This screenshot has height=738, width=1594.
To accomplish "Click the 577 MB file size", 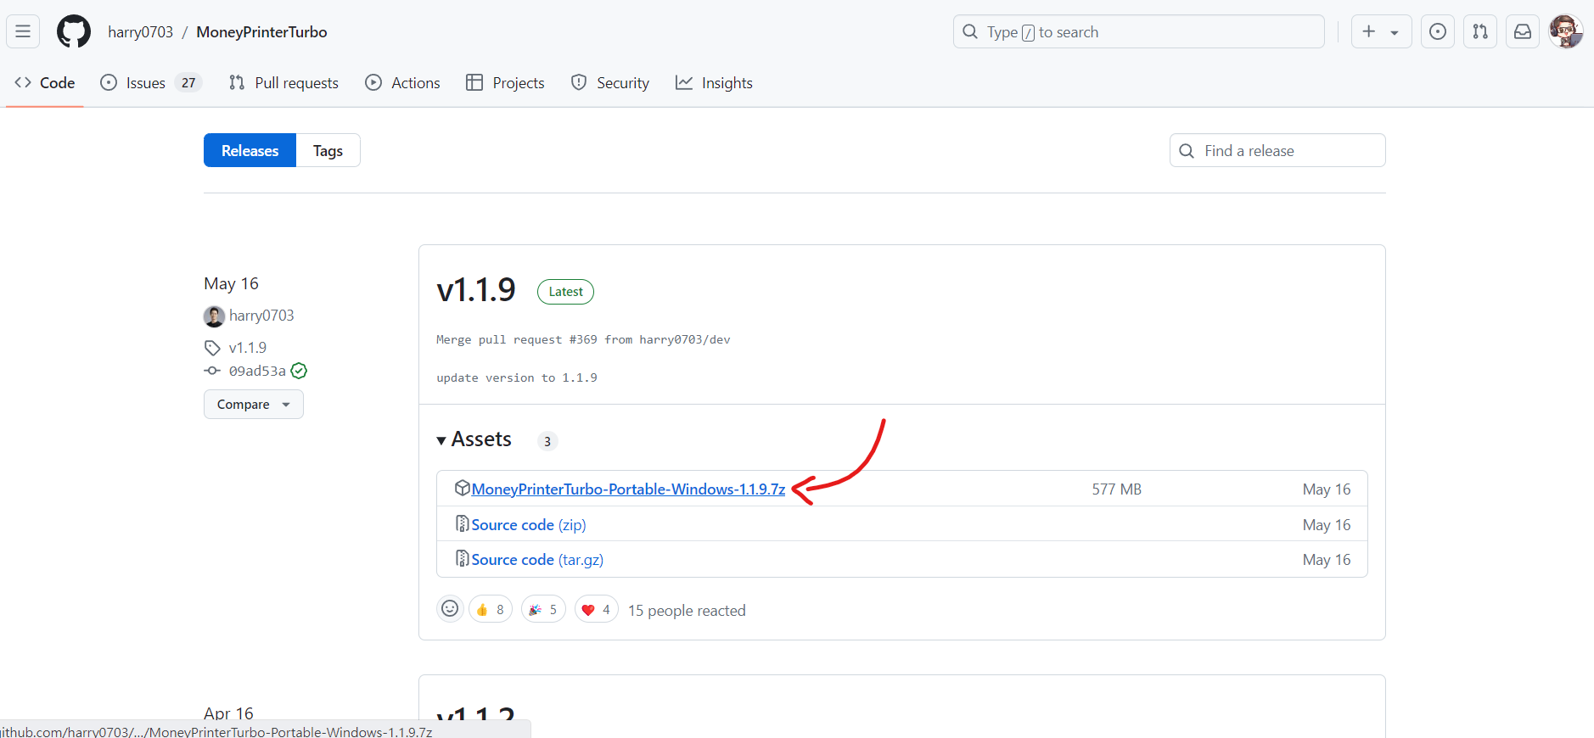I will (x=1116, y=489).
